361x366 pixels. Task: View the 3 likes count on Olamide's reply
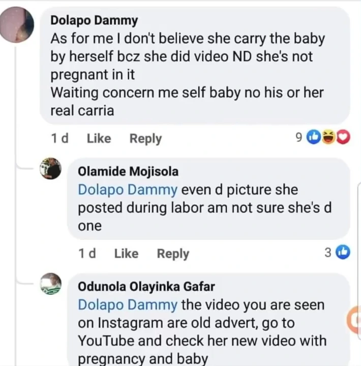click(328, 253)
